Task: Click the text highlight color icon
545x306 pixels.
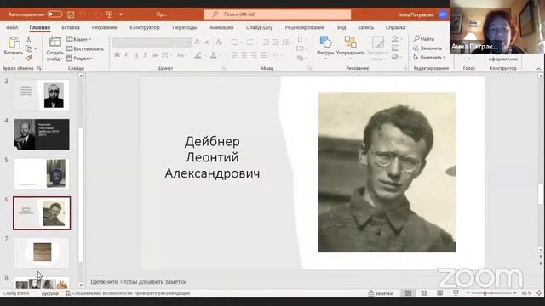Action: 198,54
